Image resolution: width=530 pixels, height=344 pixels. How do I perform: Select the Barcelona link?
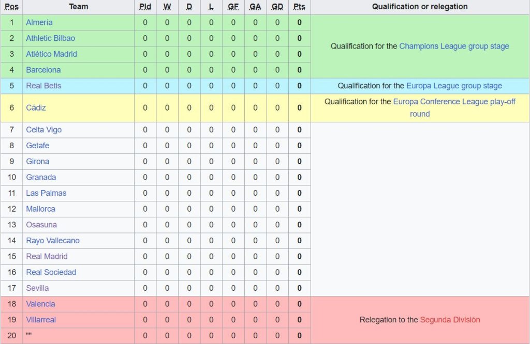pos(43,70)
